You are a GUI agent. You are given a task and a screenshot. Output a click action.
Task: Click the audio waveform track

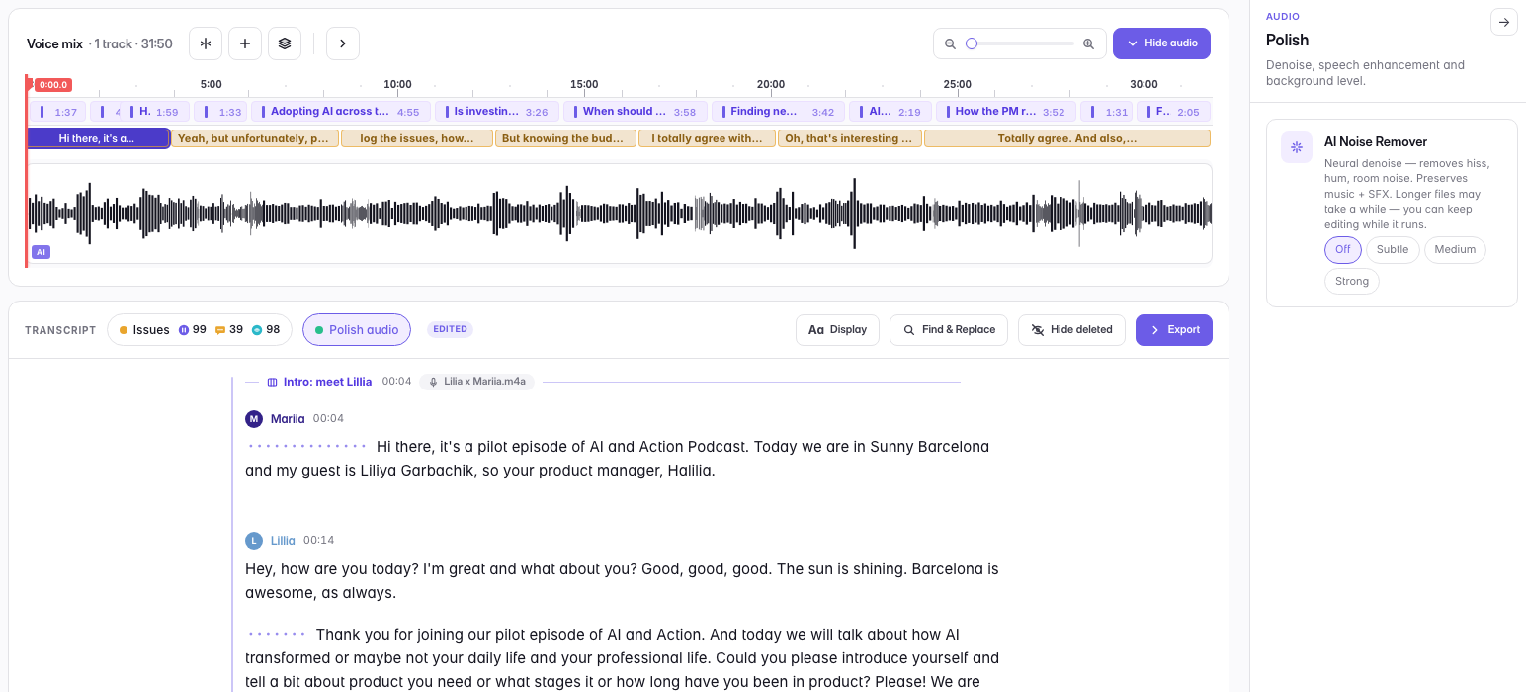[x=620, y=214]
